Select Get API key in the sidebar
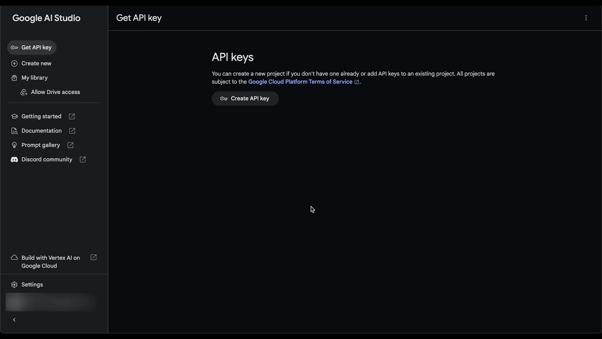 click(36, 47)
